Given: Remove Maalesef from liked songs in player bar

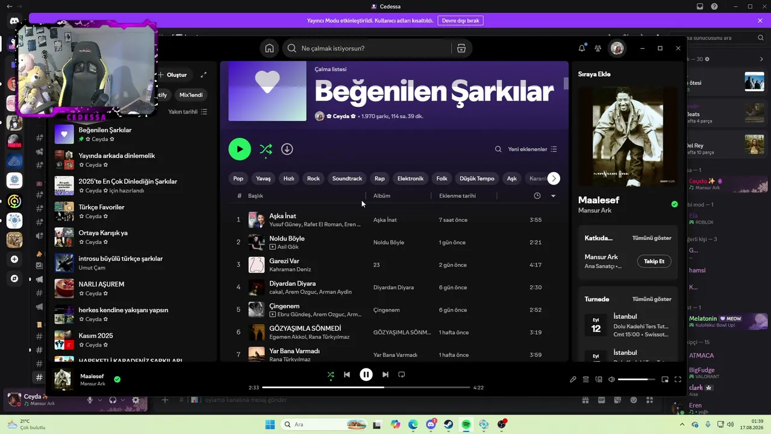Looking at the screenshot, I should [x=117, y=379].
